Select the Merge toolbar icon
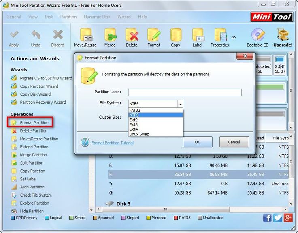298x233 pixels. click(x=110, y=35)
